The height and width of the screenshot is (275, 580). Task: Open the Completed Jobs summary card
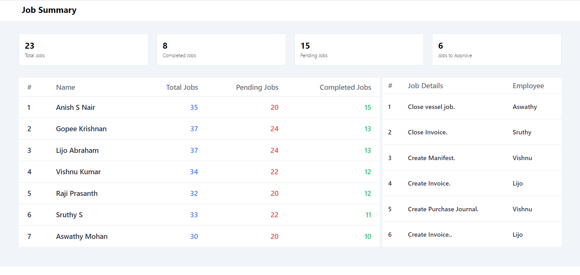click(x=221, y=49)
